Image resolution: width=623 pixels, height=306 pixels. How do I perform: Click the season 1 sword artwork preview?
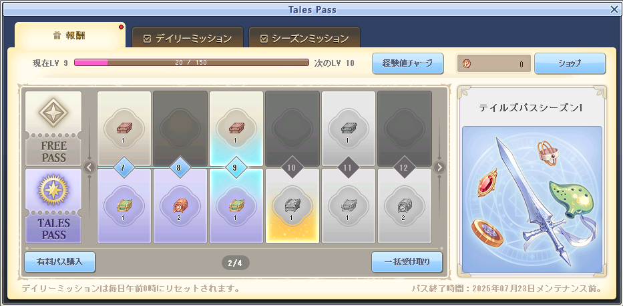[532, 199]
